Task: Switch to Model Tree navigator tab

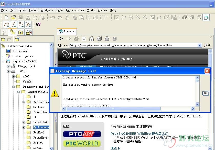Action: tap(4, 32)
